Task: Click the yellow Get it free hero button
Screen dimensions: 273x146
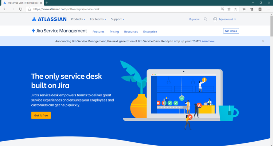Action: click(x=41, y=115)
